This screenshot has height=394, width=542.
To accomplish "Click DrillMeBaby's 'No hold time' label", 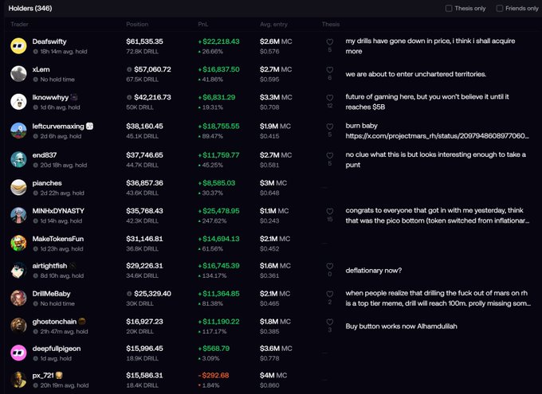I will 57,303.
